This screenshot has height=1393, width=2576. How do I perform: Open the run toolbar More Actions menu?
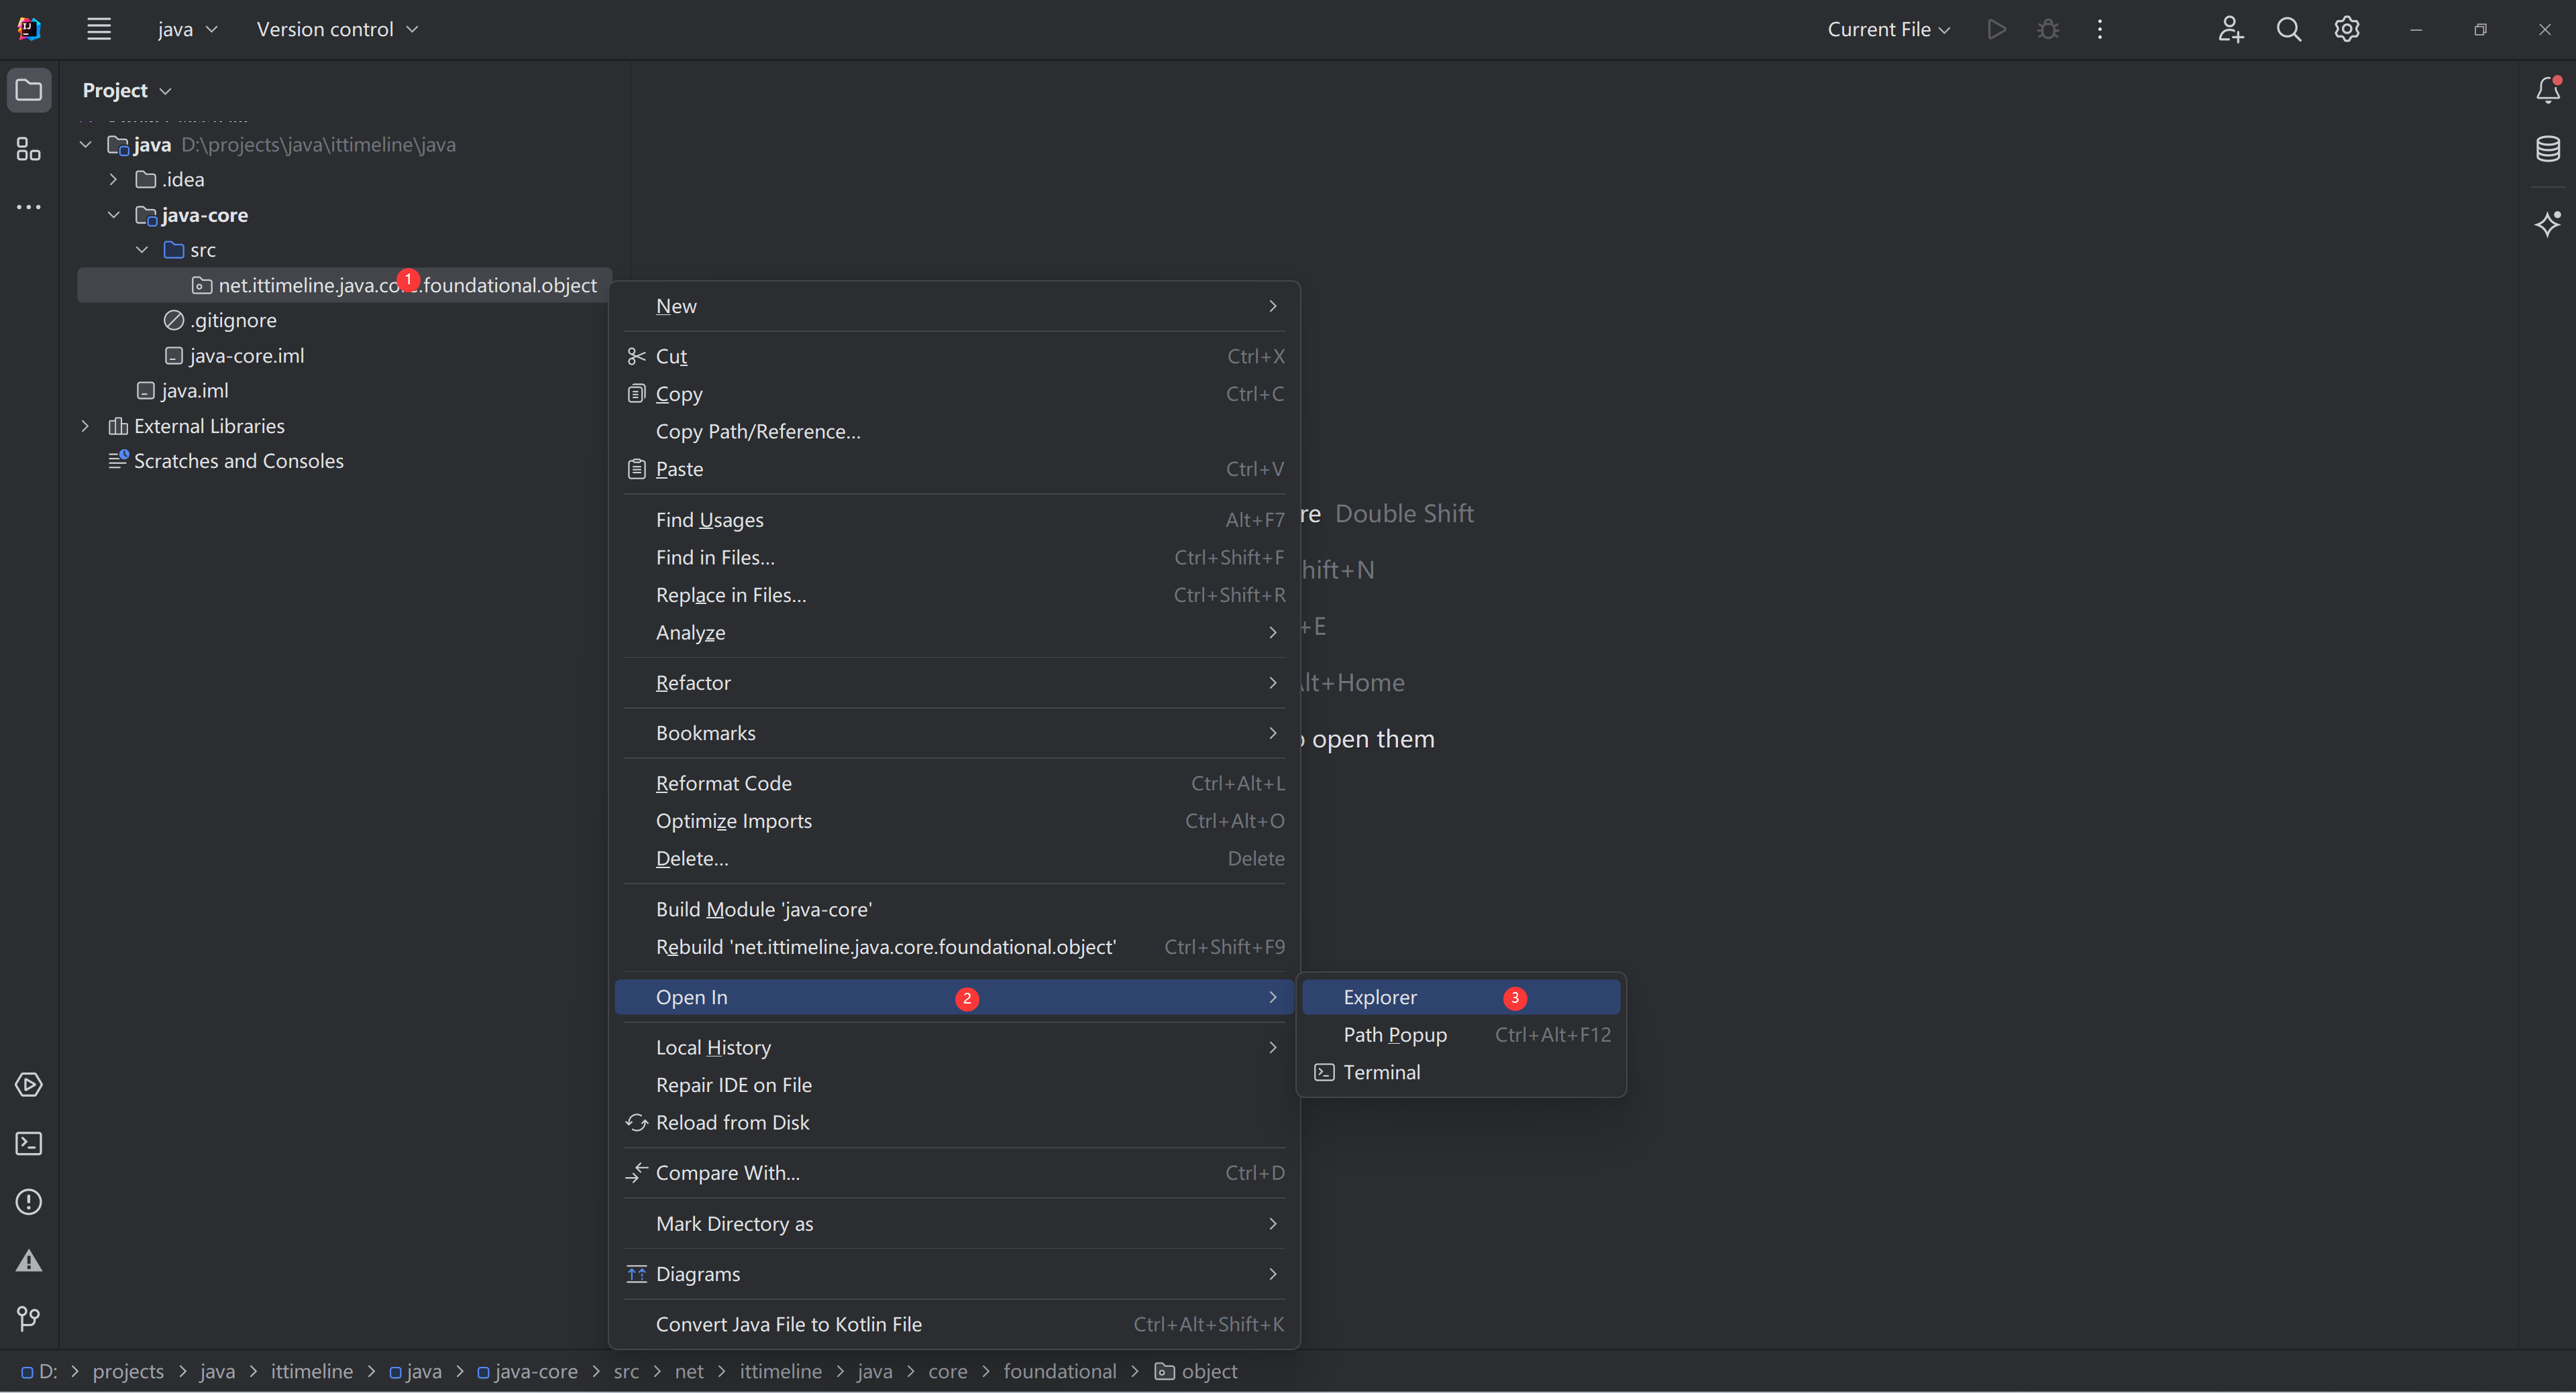[2099, 29]
